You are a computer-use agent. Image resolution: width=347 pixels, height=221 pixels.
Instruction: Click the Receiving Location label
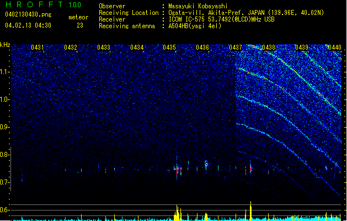click(129, 13)
